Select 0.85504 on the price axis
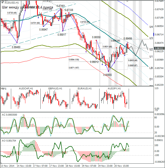The height and width of the screenshot is (168, 165). coord(159,77)
